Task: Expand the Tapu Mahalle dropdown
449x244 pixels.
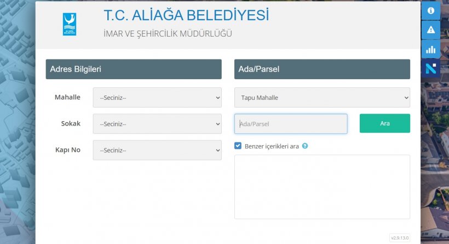Action: tap(322, 98)
